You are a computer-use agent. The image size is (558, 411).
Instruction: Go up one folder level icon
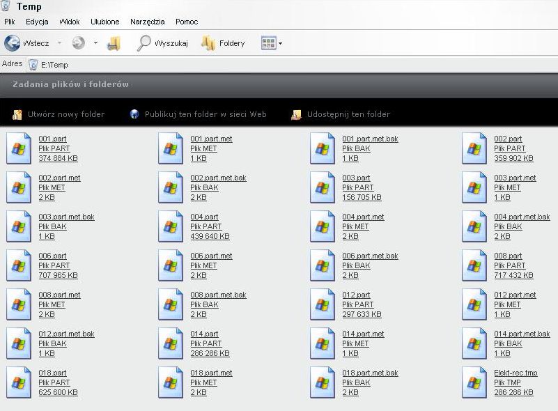(114, 43)
